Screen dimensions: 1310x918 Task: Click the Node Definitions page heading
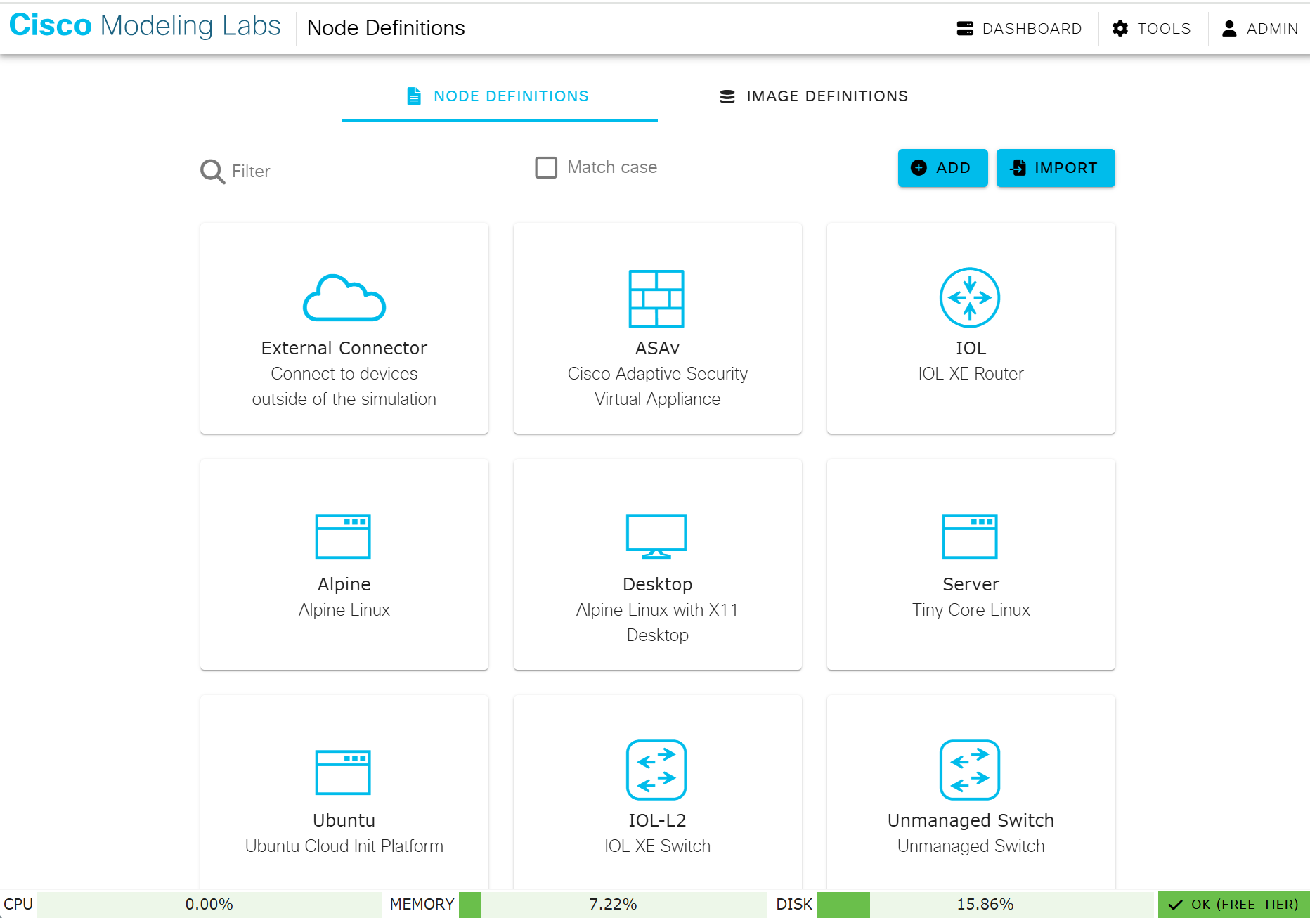click(386, 28)
